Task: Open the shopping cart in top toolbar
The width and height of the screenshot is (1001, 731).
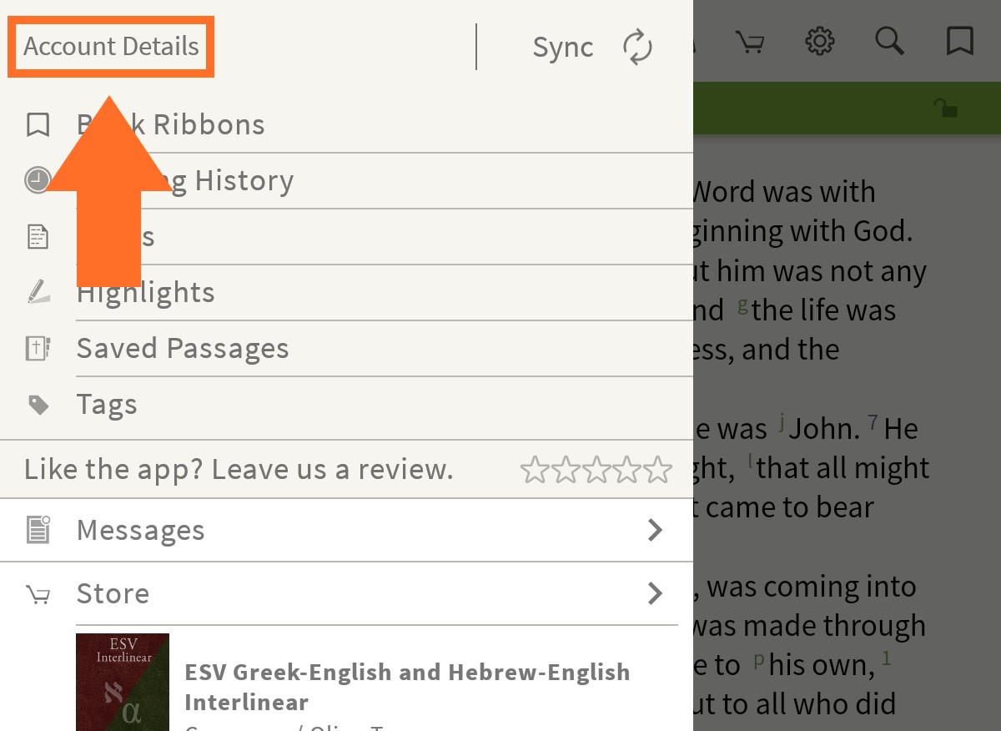Action: (x=750, y=41)
